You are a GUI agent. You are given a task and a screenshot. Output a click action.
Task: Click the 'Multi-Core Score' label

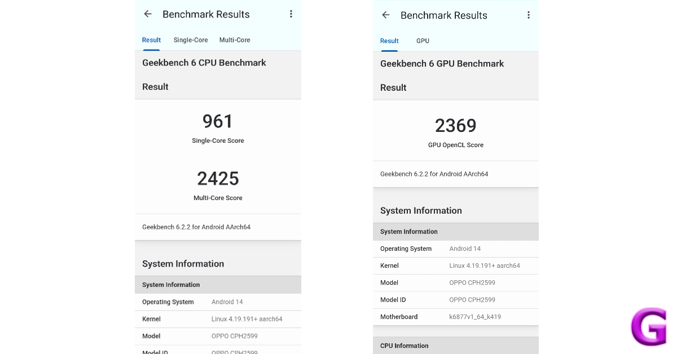218,198
